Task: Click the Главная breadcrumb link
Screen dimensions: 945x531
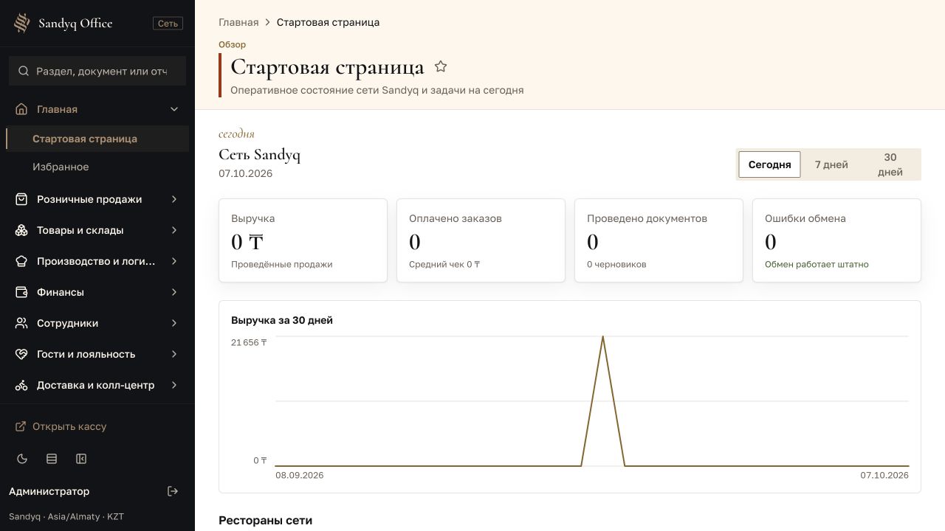Action: (238, 22)
